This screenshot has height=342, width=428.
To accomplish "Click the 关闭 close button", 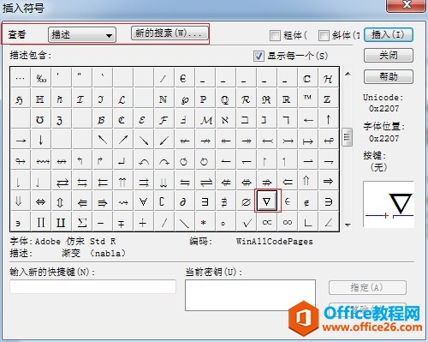I will (389, 55).
